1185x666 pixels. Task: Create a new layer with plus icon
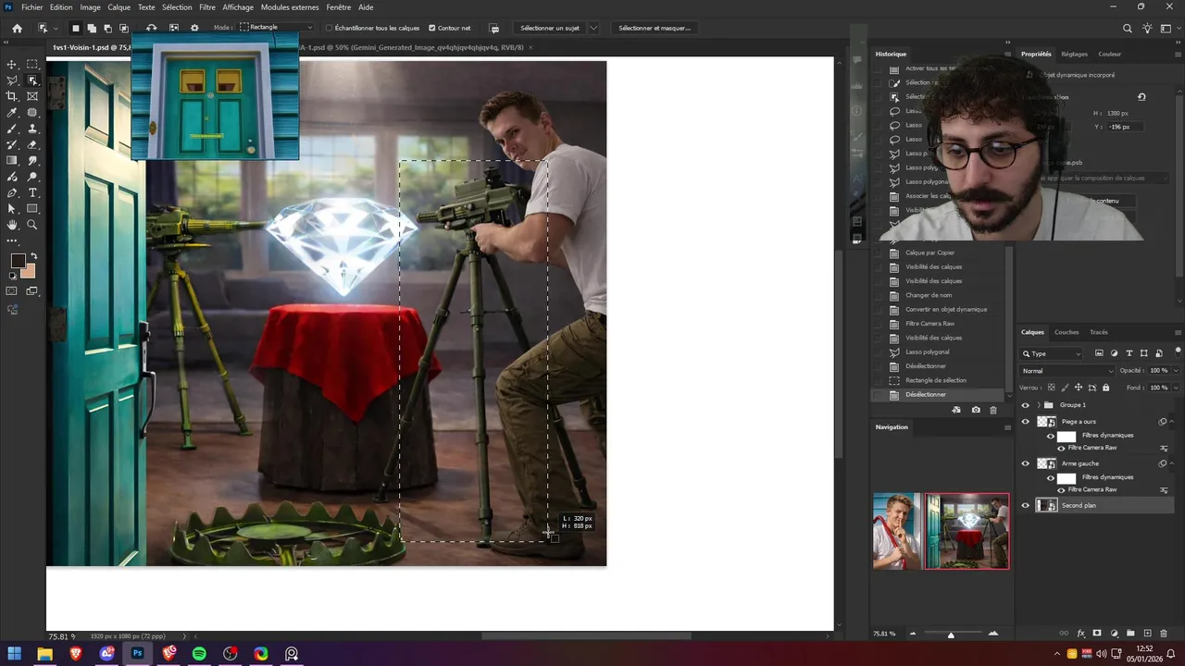coord(1147,634)
